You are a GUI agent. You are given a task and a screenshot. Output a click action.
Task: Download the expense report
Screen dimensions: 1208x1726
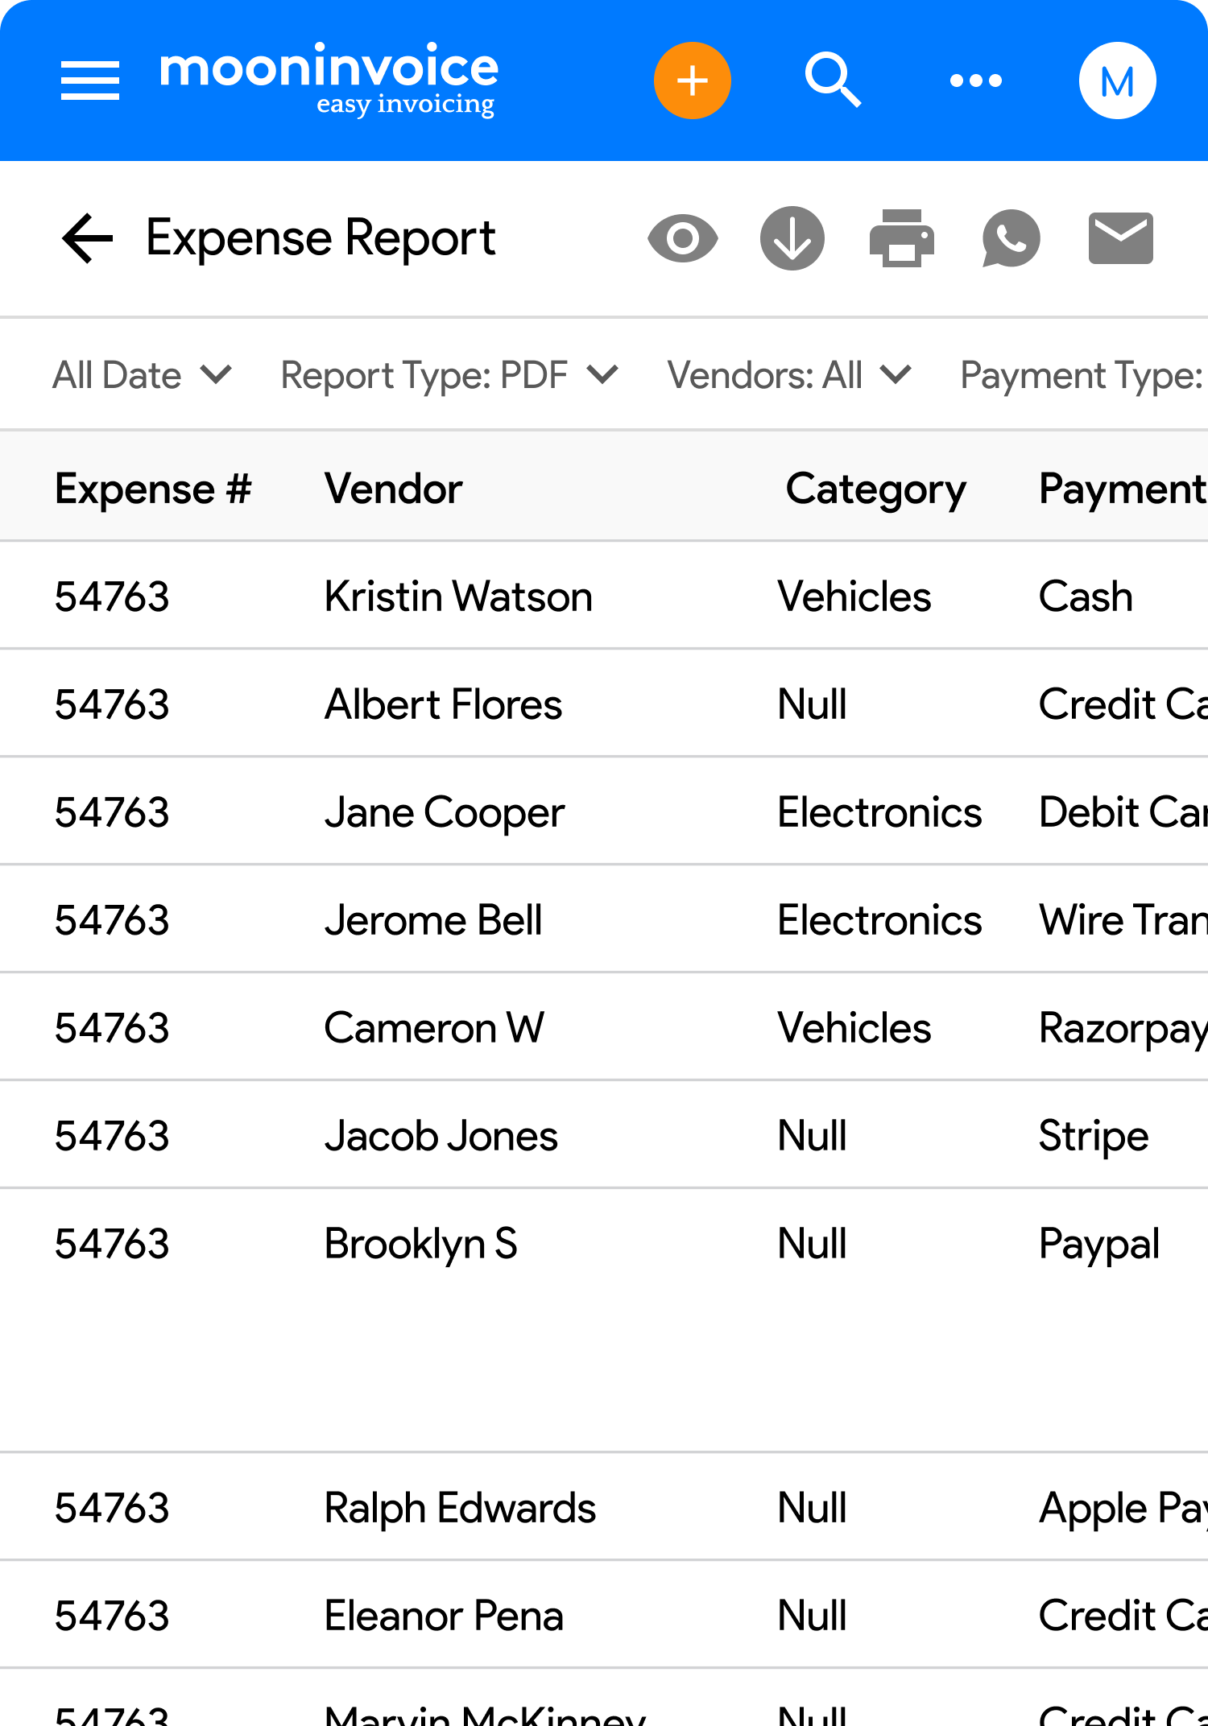[x=792, y=238]
